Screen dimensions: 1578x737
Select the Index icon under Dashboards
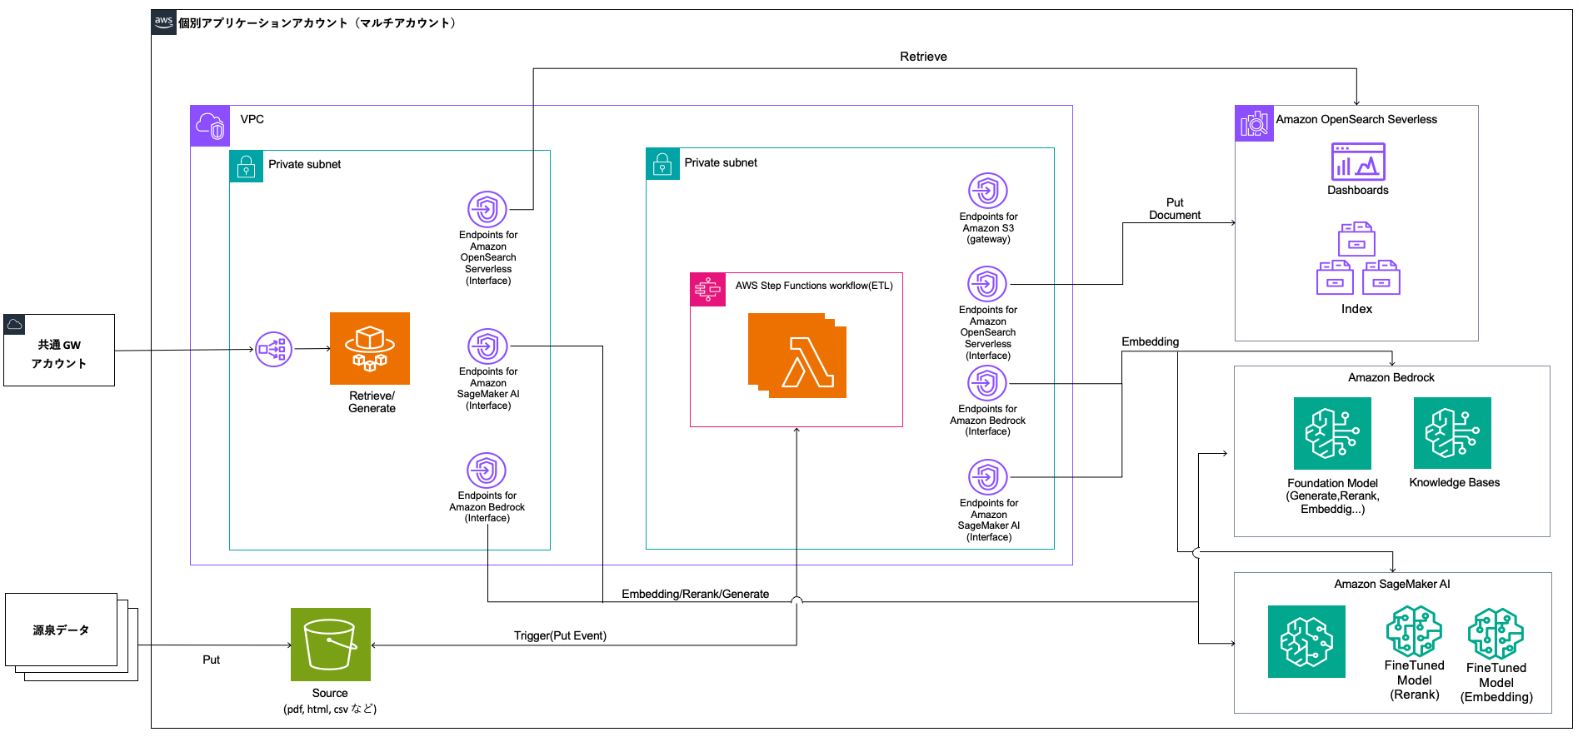1357,259
